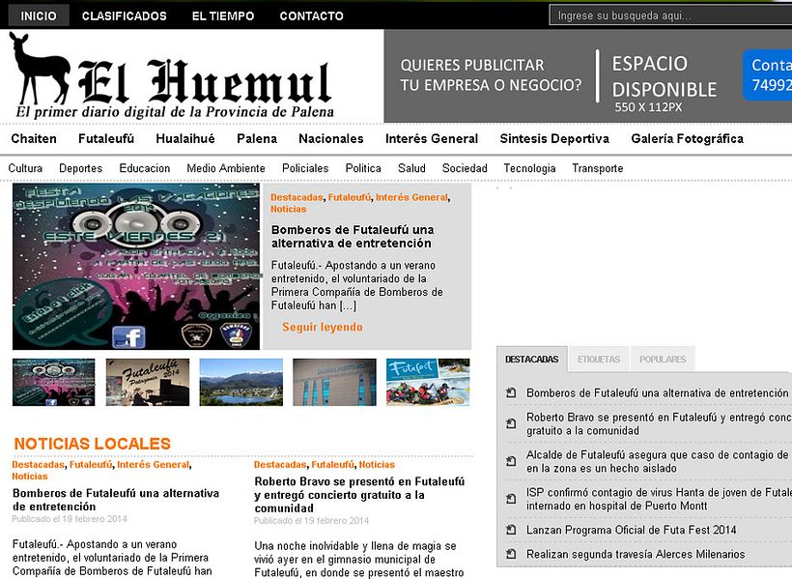Click the large featured fiesta poster image
Screen dimensions: 792x579
pyautogui.click(x=136, y=267)
